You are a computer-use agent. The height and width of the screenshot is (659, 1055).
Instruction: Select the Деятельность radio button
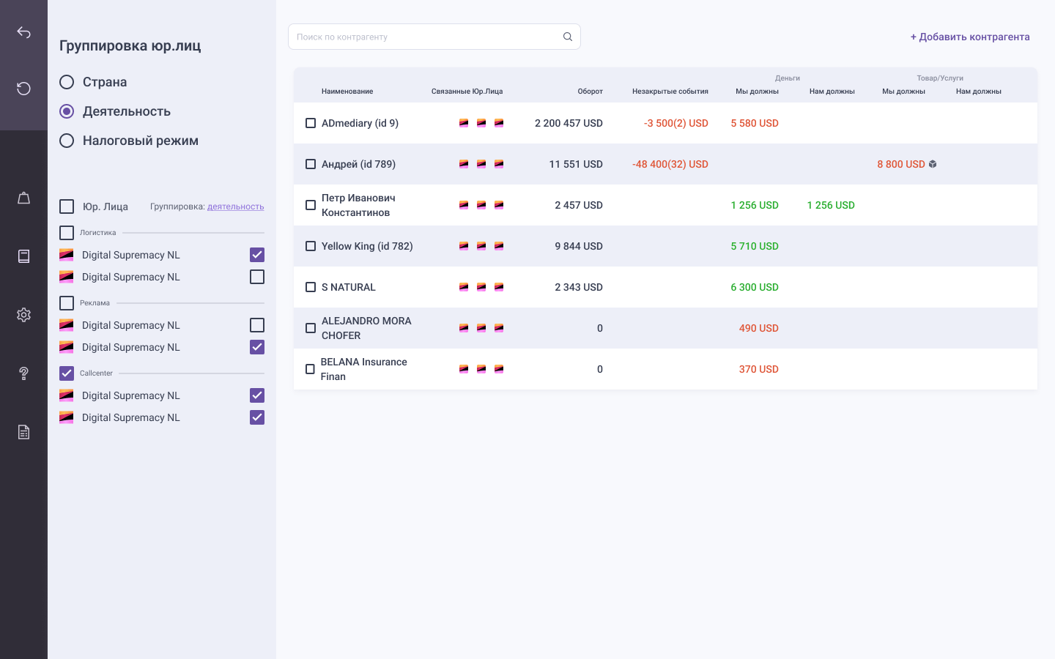pyautogui.click(x=67, y=111)
